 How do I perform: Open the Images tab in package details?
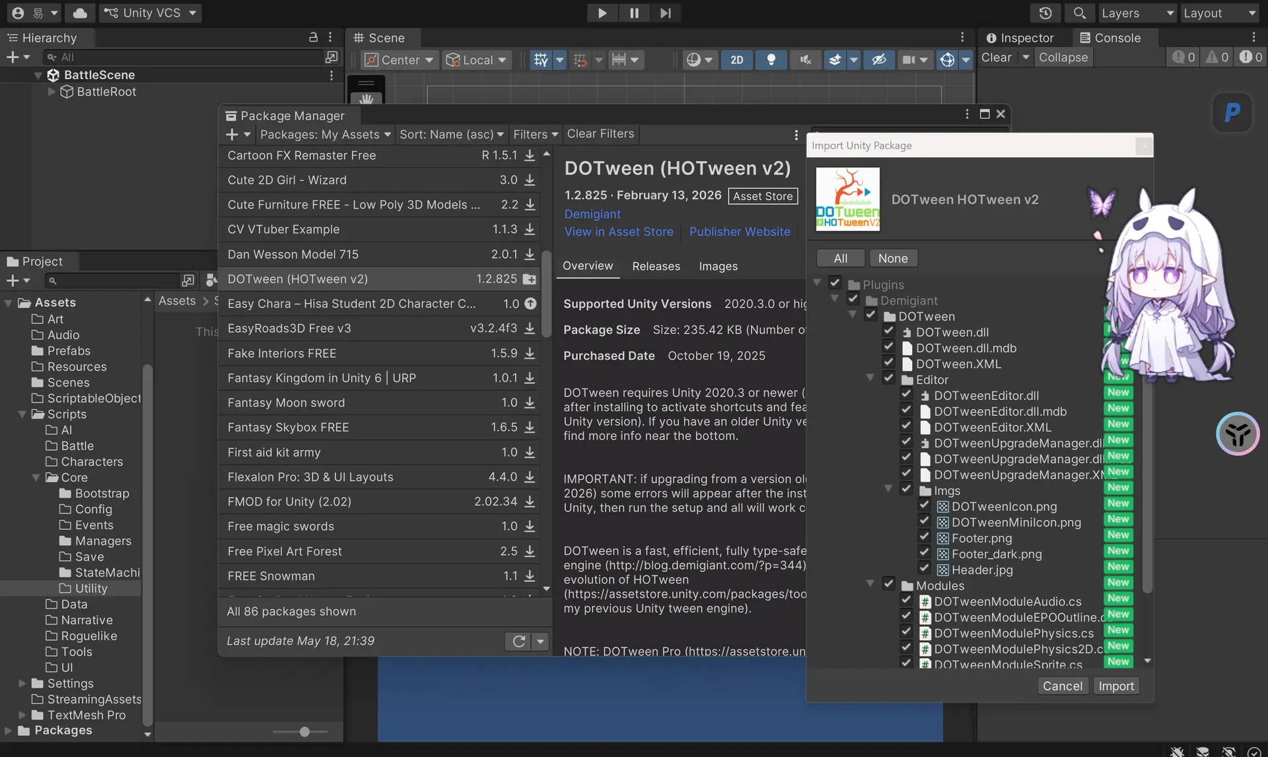(718, 267)
